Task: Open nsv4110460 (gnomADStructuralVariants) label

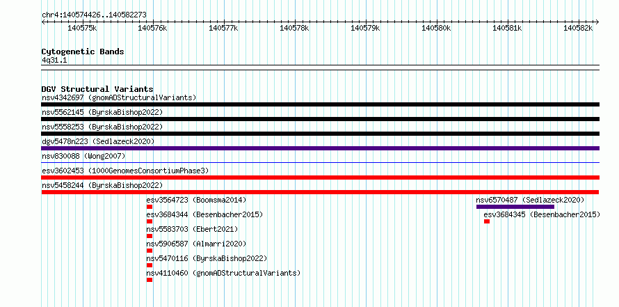Action: pyautogui.click(x=223, y=273)
